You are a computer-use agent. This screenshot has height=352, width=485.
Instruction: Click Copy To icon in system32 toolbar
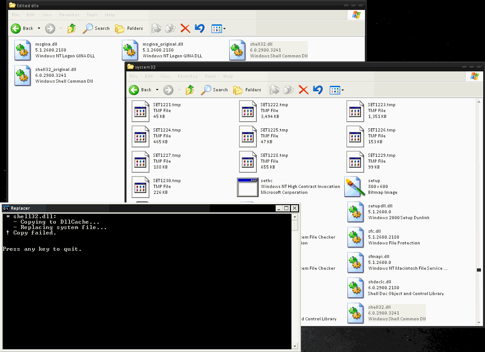289,90
